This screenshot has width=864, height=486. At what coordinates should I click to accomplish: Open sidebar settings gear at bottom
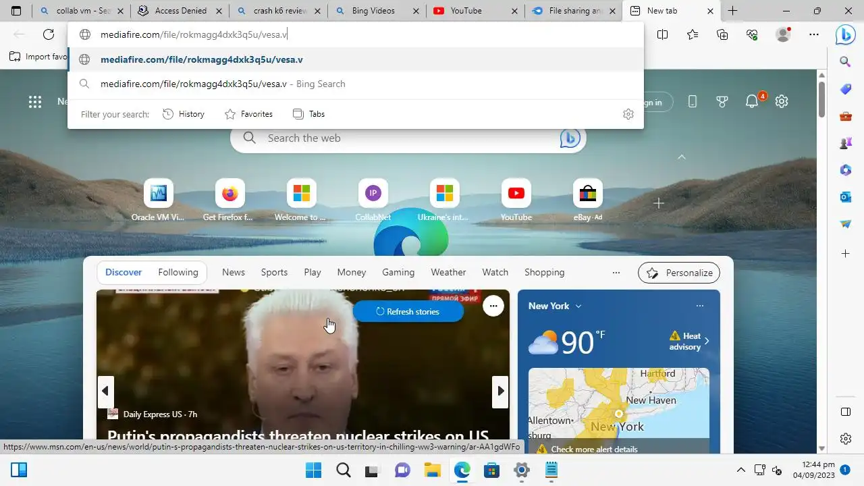846,439
